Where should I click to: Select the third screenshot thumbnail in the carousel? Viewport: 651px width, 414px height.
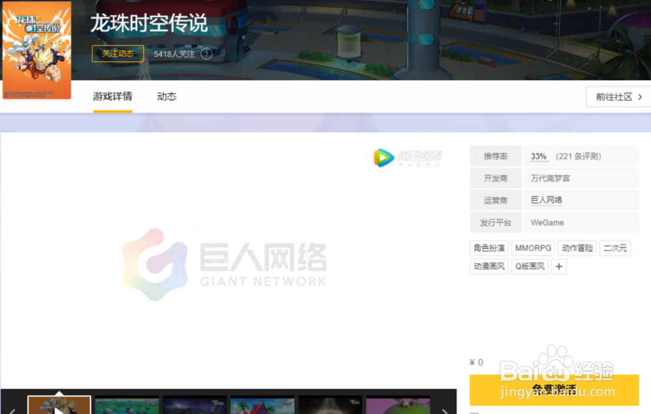(x=195, y=405)
